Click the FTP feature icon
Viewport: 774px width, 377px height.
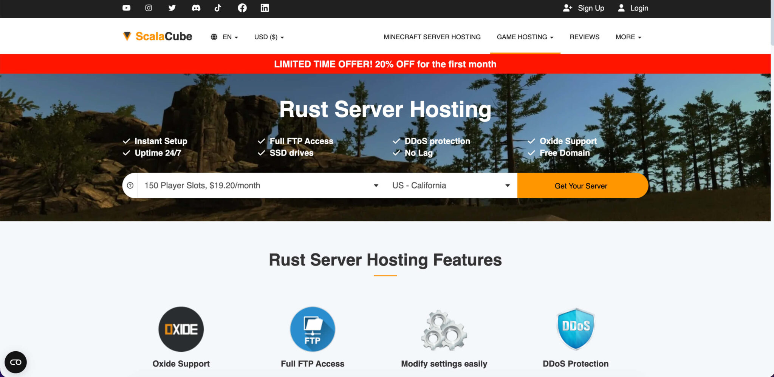(x=313, y=329)
